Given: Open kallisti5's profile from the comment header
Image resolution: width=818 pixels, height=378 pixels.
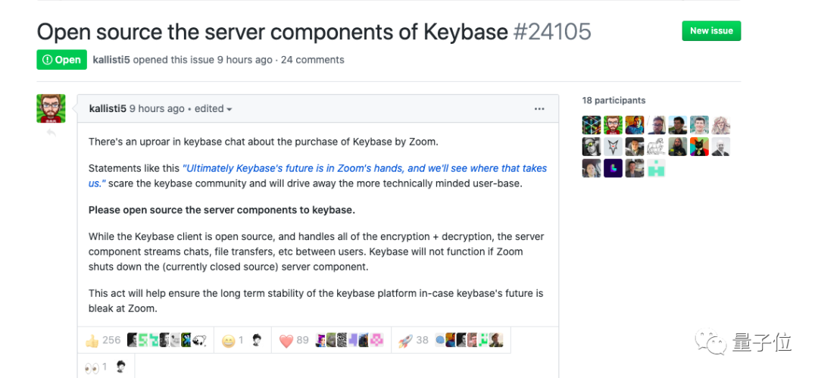Looking at the screenshot, I should [x=108, y=109].
